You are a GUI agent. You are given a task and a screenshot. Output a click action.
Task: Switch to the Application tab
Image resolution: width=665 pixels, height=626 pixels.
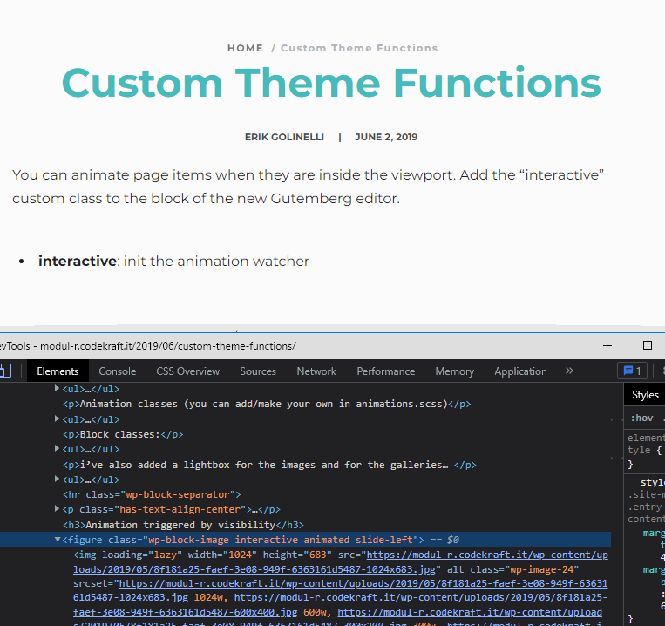click(520, 371)
